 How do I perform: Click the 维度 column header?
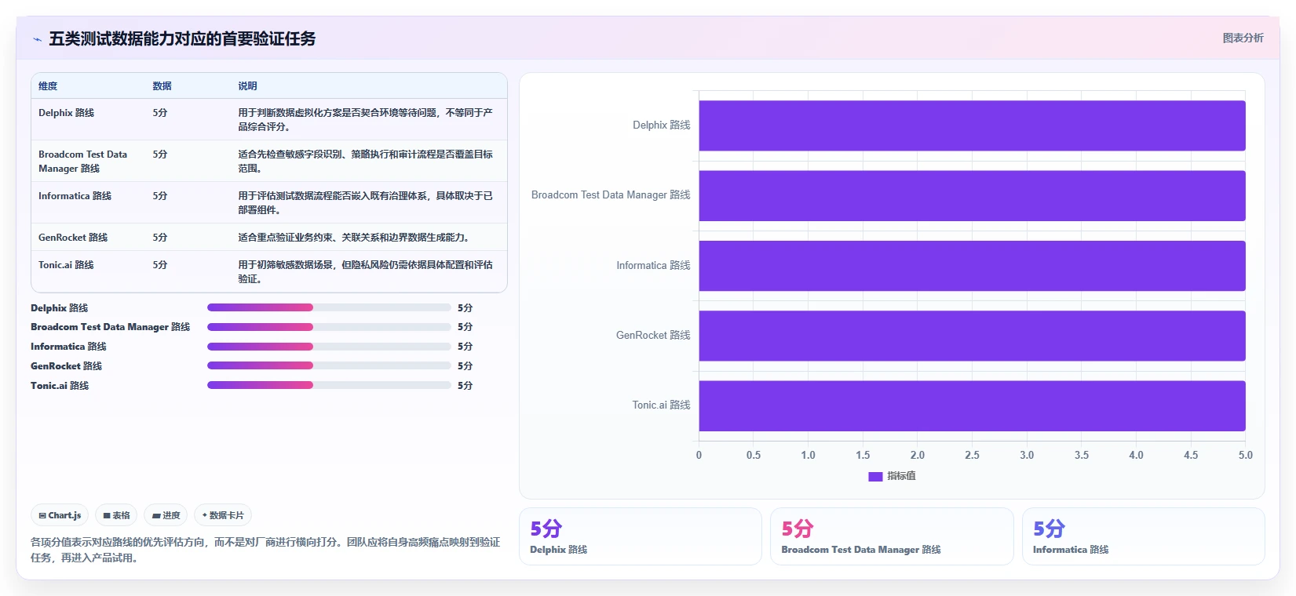(x=48, y=86)
